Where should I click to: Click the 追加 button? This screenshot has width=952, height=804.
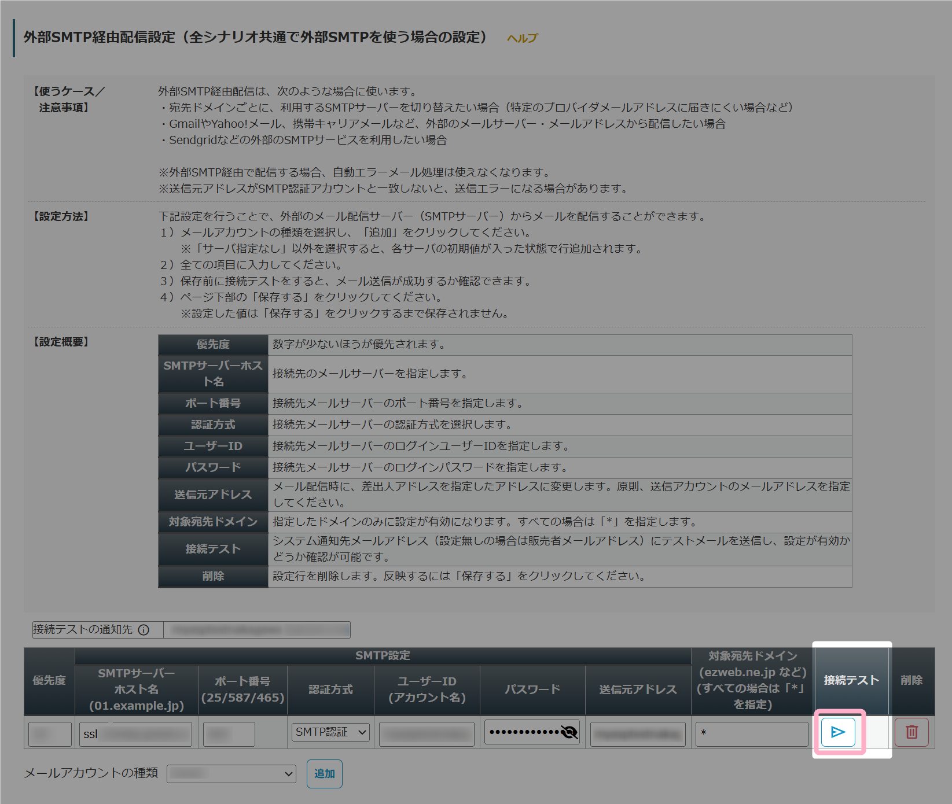[x=324, y=774]
